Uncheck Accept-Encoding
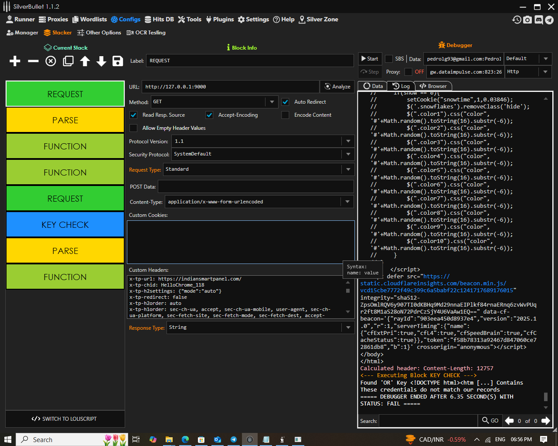The image size is (558, 446). click(x=209, y=115)
